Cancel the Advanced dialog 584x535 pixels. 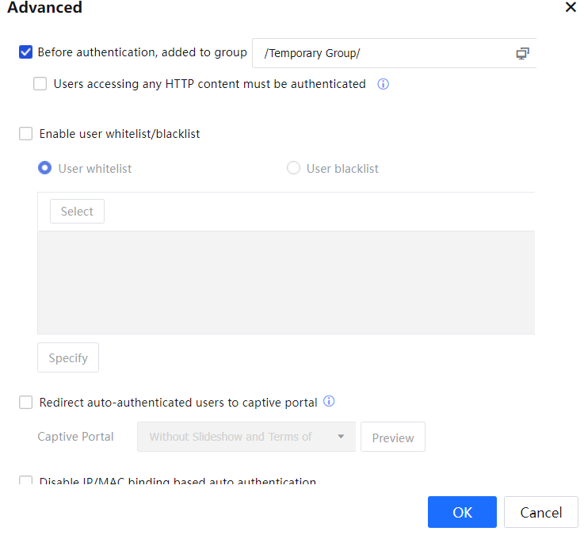pos(540,512)
